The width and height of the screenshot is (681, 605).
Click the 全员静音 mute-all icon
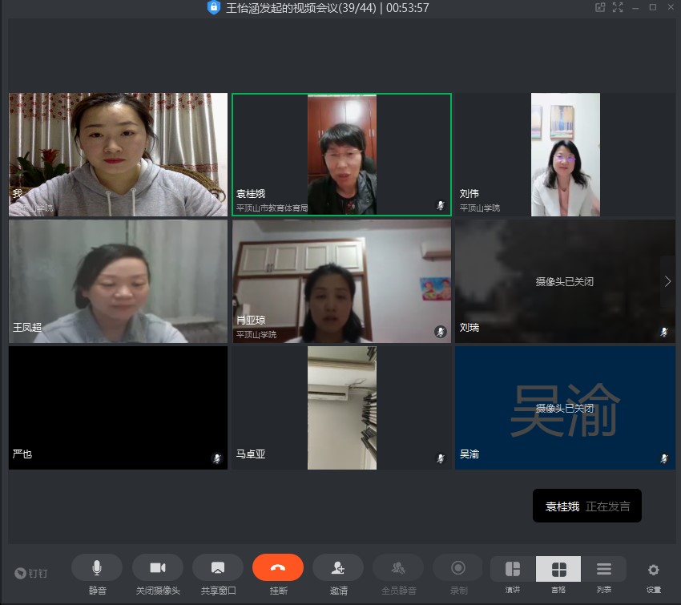398,567
